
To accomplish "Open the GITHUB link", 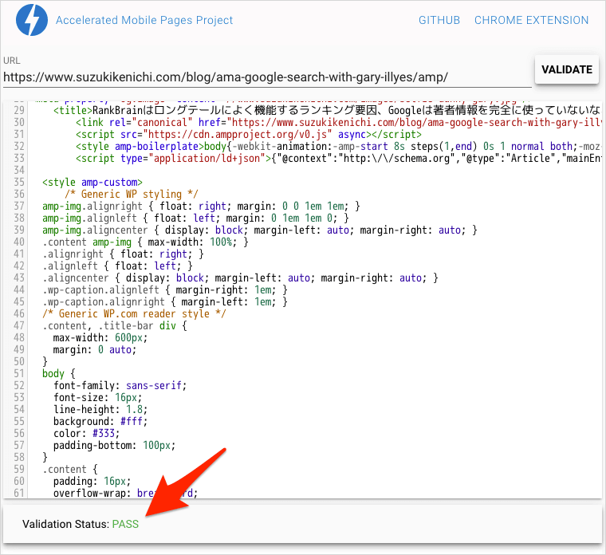I will point(439,20).
